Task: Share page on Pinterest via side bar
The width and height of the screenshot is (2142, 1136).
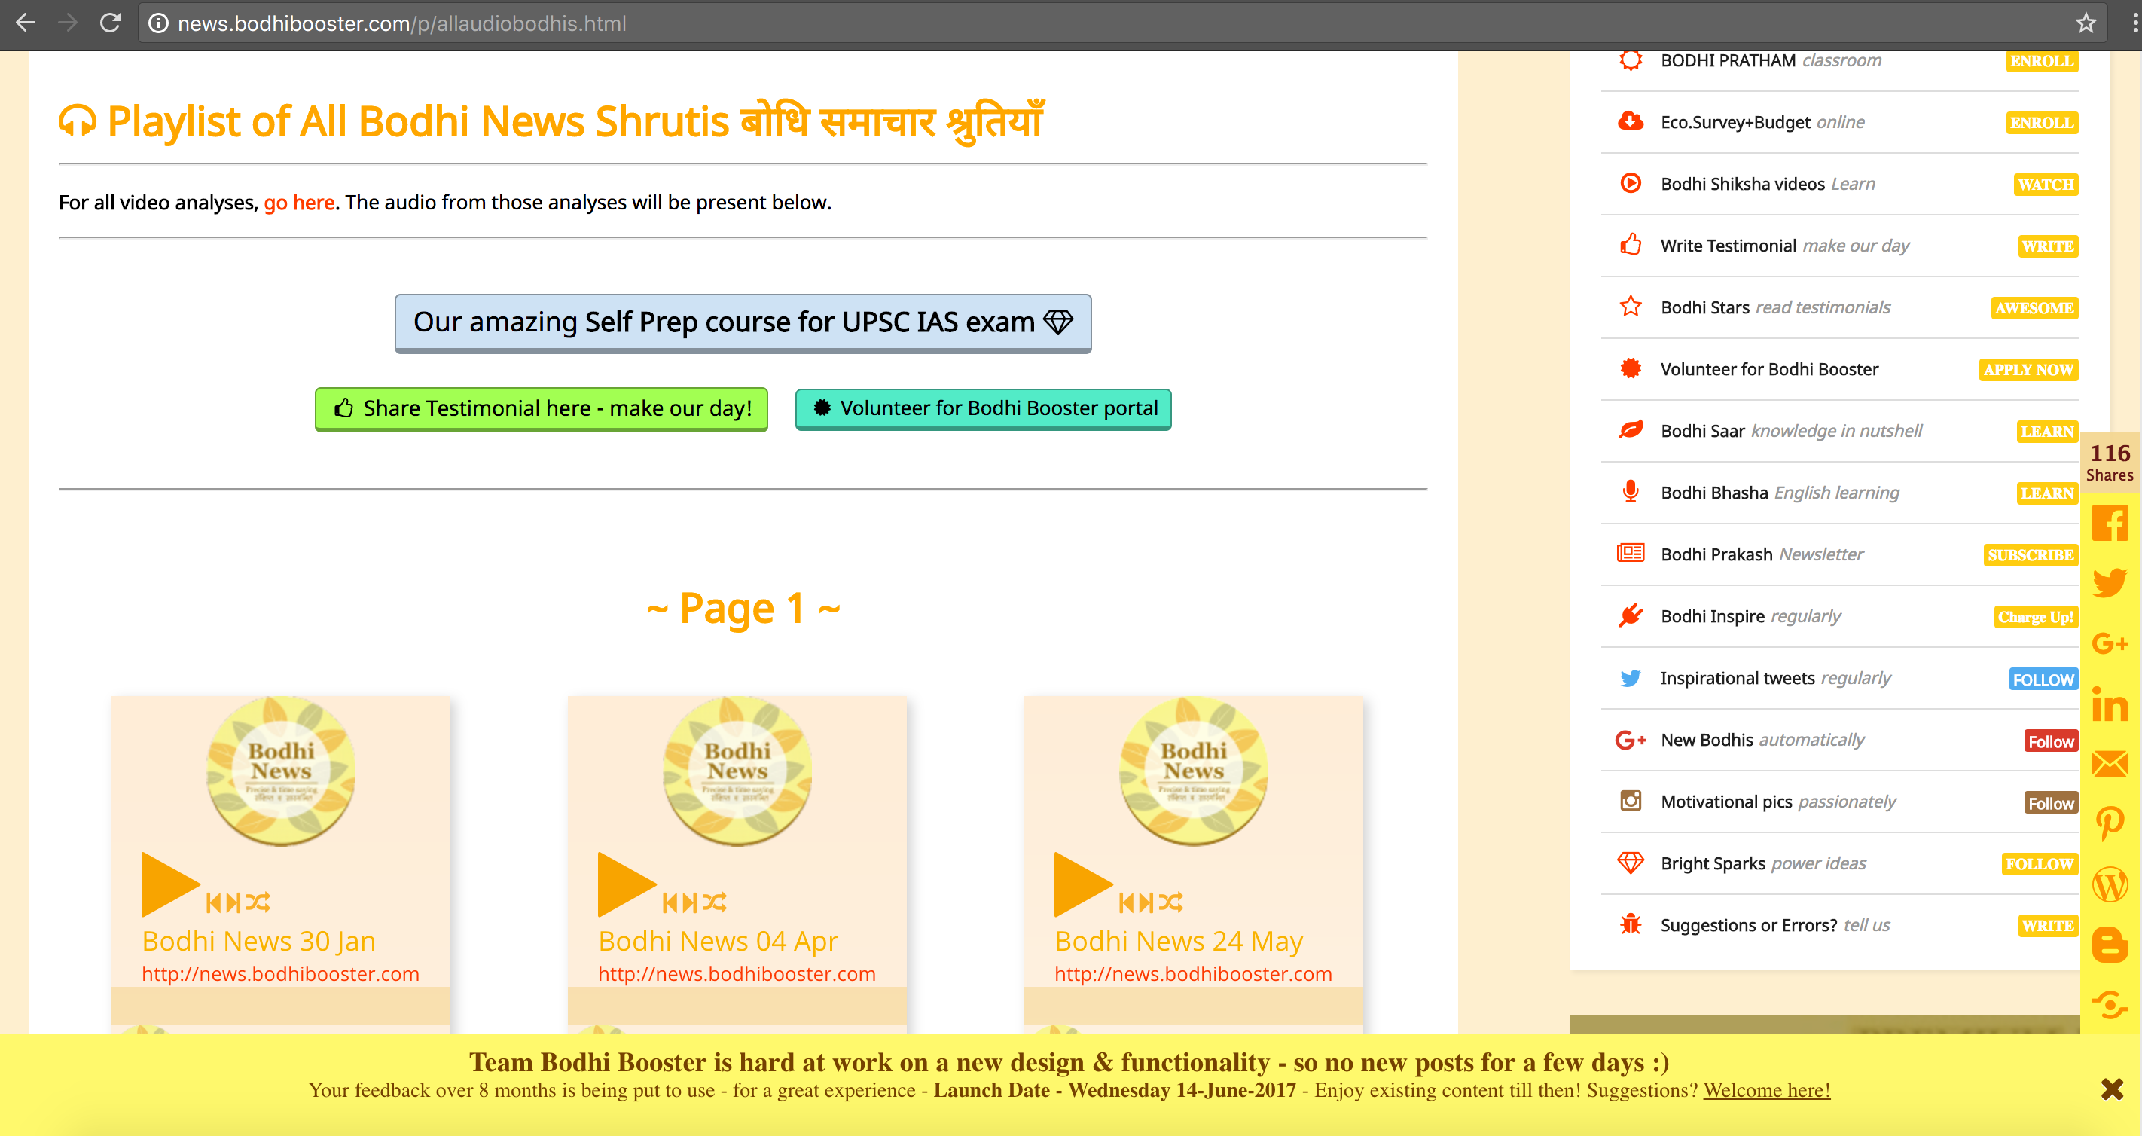Action: click(2110, 823)
